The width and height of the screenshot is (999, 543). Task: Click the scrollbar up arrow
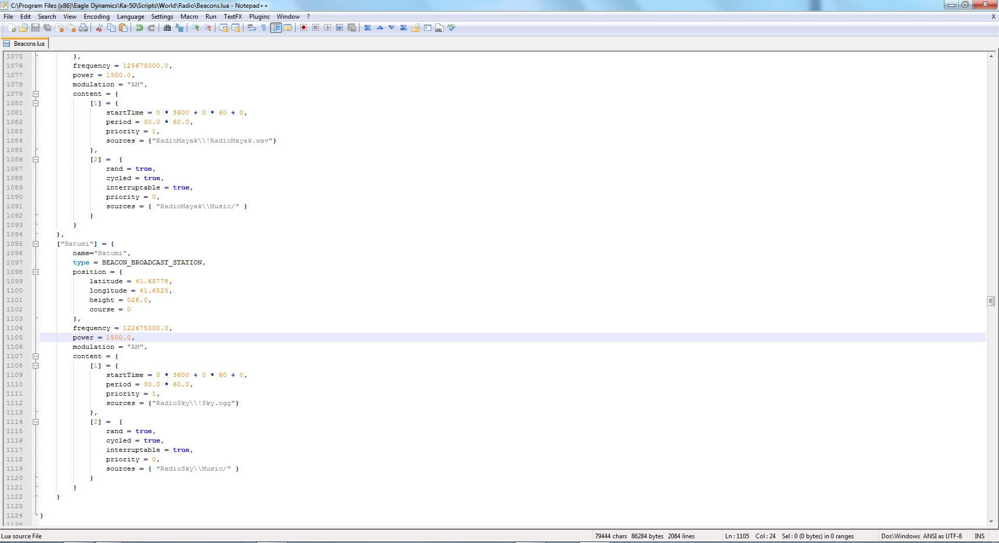click(991, 56)
